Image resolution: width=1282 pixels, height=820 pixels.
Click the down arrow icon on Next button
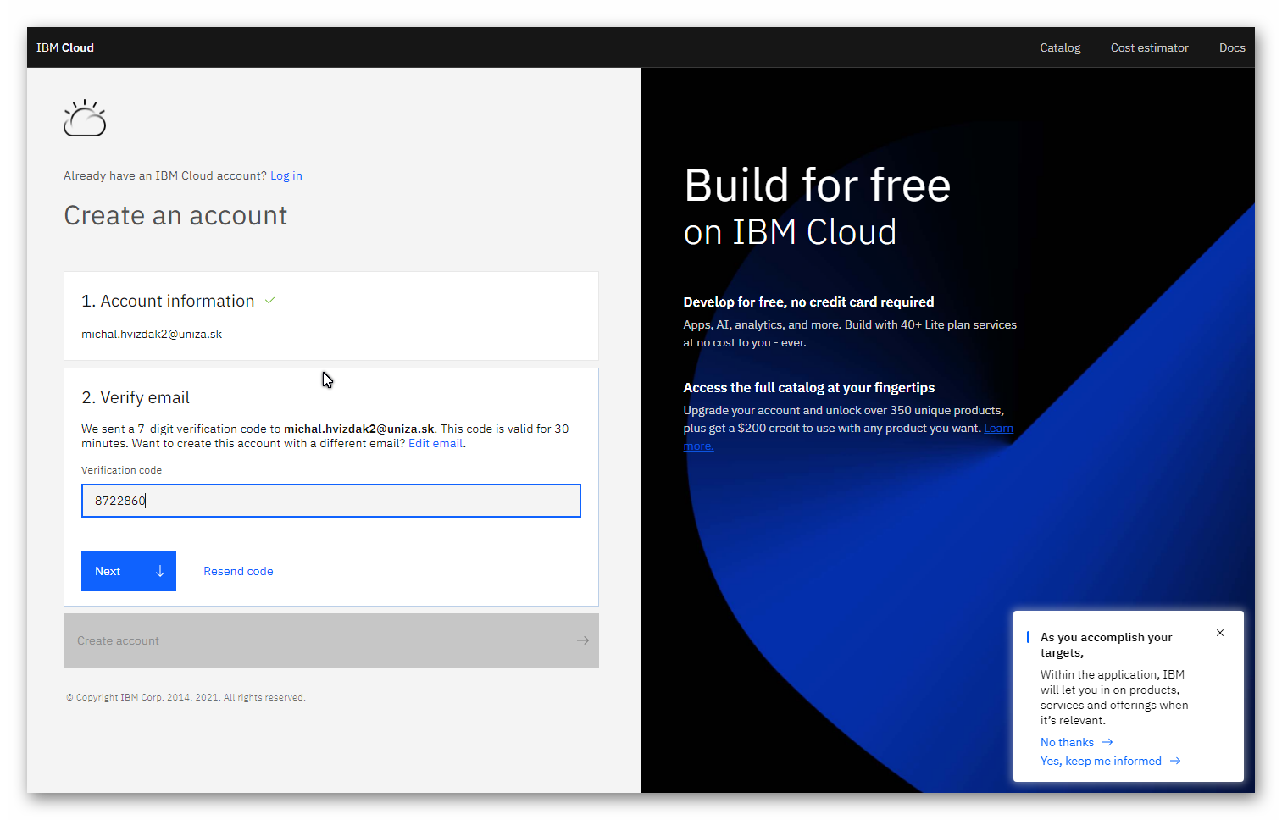pyautogui.click(x=160, y=571)
